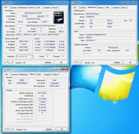Open Graphics tab in CPU window
The height and width of the screenshot is (134, 139).
(47, 8)
